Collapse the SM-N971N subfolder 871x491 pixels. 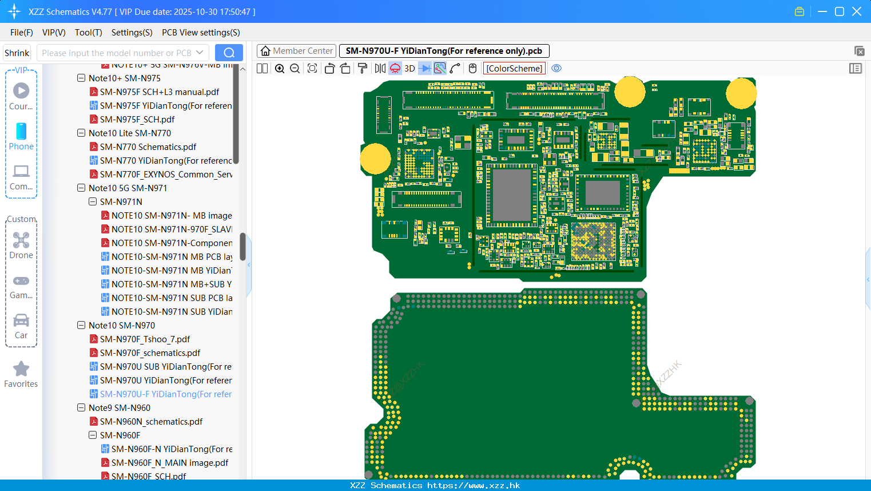pos(93,201)
